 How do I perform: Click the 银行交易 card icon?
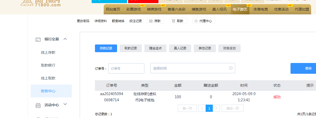pos(38,39)
